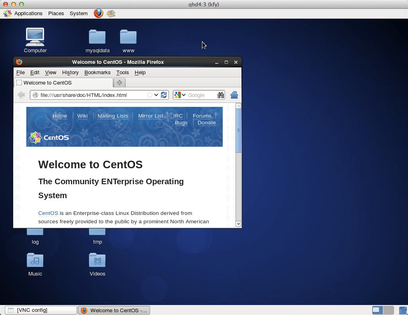Image resolution: width=408 pixels, height=315 pixels.
Task: Open the Applications menu in the top panel
Action: [28, 13]
